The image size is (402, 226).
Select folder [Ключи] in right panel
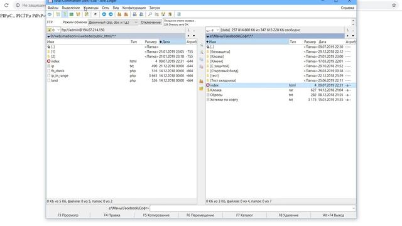281,62
